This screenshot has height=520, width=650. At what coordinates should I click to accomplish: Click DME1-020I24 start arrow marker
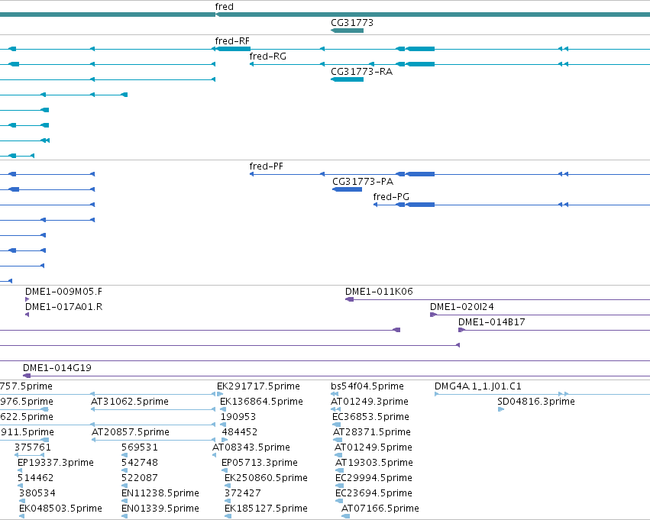[434, 315]
